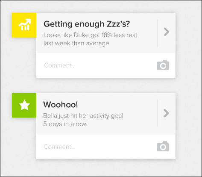Click the white comment row below the Duke card
This screenshot has height=177, width=202.
(106, 65)
